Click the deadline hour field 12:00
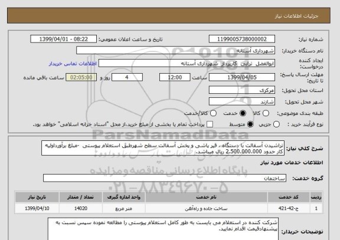Viewport: 340px width, 240px height. pos(175,77)
